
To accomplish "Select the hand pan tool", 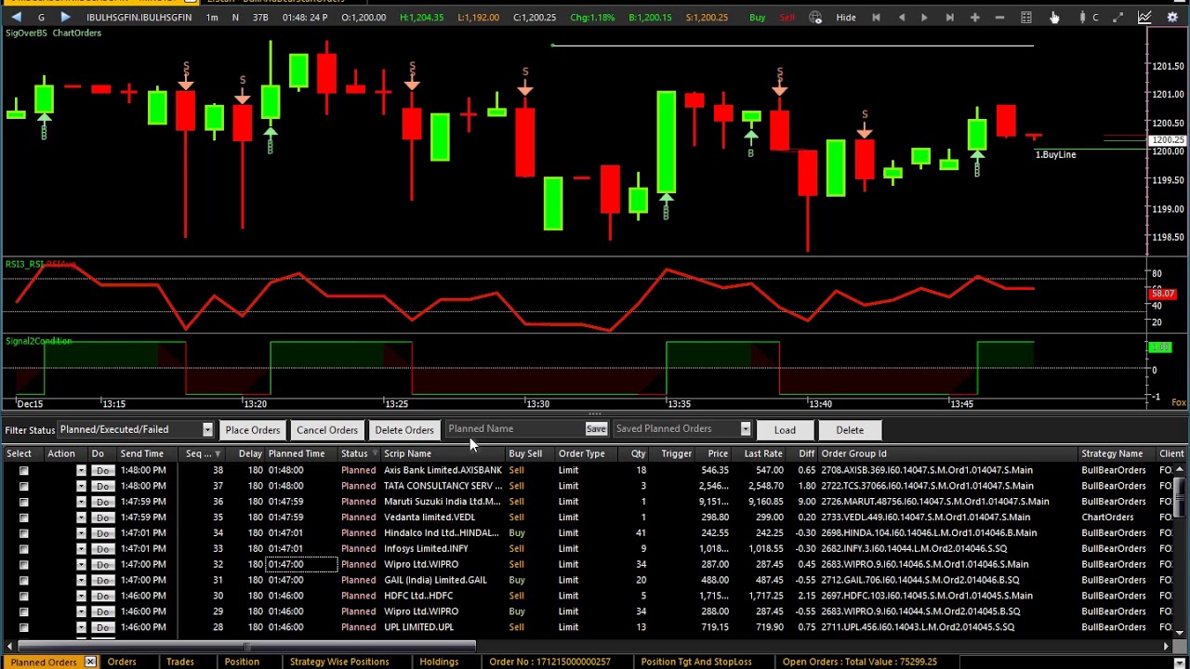I will 1054,18.
